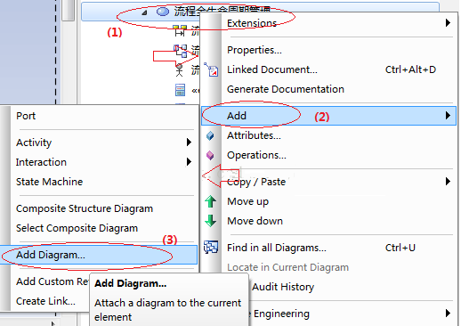Select the actor stick figure tree icon
The height and width of the screenshot is (326, 461).
179,70
